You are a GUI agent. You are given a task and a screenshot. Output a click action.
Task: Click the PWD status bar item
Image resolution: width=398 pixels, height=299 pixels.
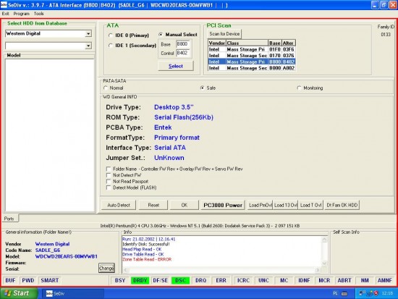click(28, 280)
